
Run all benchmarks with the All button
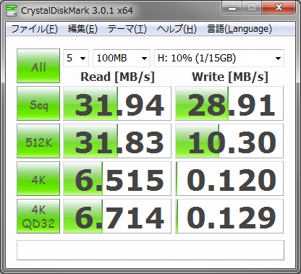(x=38, y=66)
